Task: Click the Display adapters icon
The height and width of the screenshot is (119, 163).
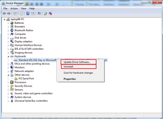Action: click(12, 42)
